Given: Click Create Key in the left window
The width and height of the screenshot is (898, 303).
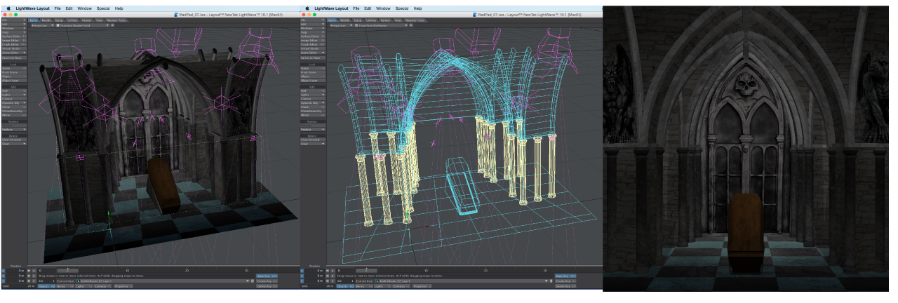Looking at the screenshot, I should tap(267, 281).
